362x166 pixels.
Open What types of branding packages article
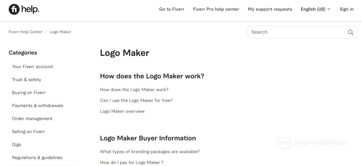click(150, 152)
